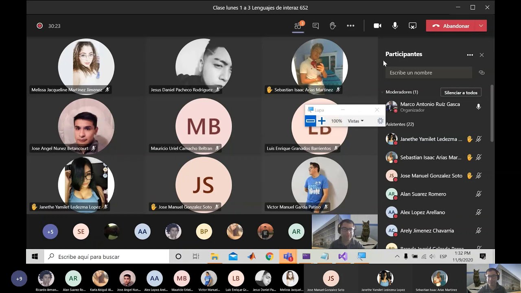Select Alan Suarez Romero in participants list
This screenshot has width=521, height=293.
pyautogui.click(x=434, y=194)
